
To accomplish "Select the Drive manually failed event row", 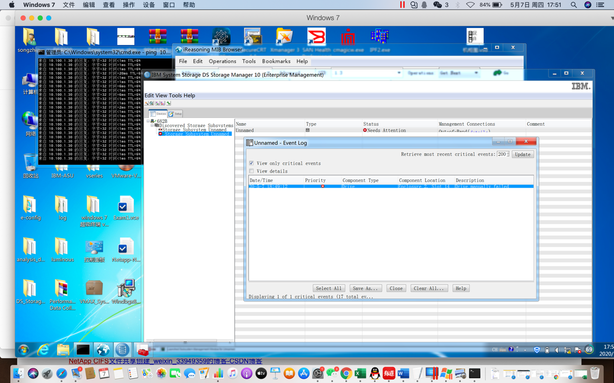I will point(391,186).
